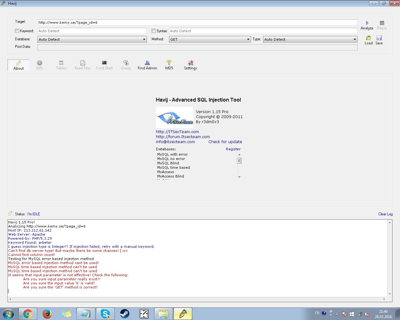The image size is (400, 320).
Task: Click the Pause icon
Action: coord(382,23)
